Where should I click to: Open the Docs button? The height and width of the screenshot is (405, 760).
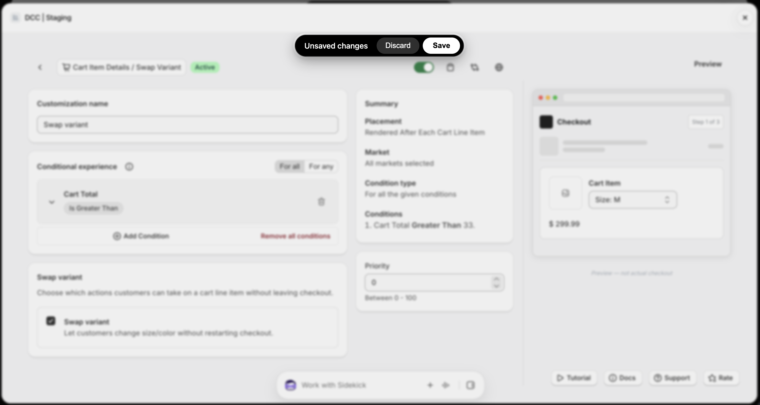[622, 378]
